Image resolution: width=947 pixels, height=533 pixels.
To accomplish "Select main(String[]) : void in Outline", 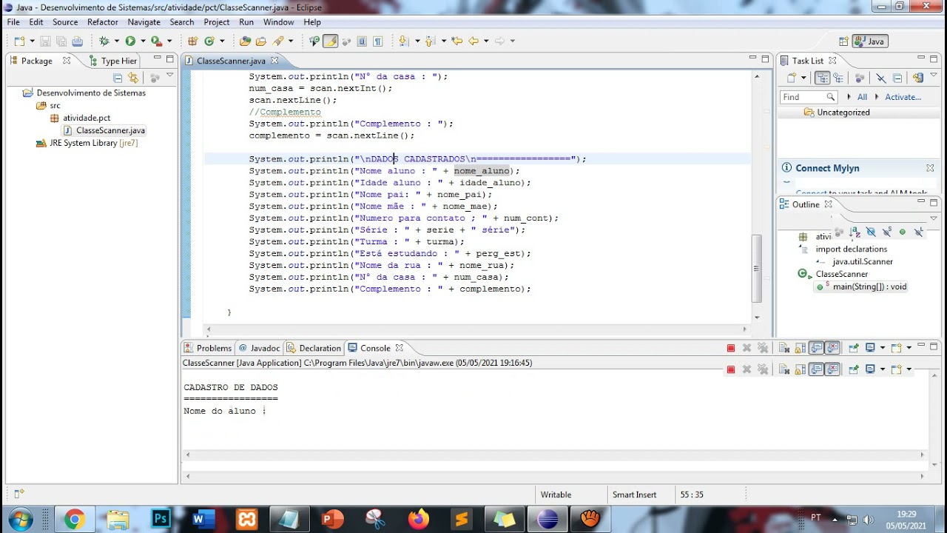I will [862, 286].
